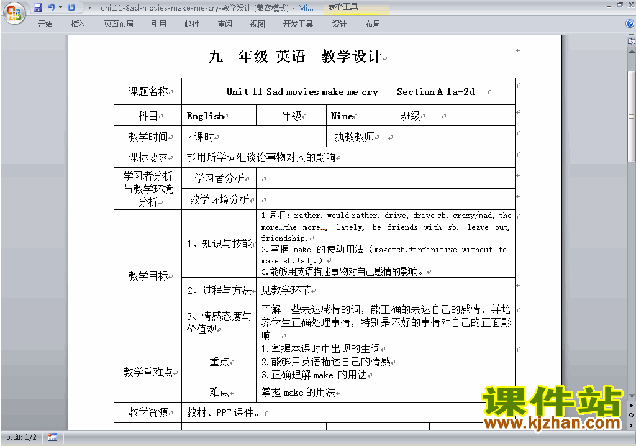636x446 pixels.
Task: Click the vertical scrollbar down arrow
Action: point(632,396)
